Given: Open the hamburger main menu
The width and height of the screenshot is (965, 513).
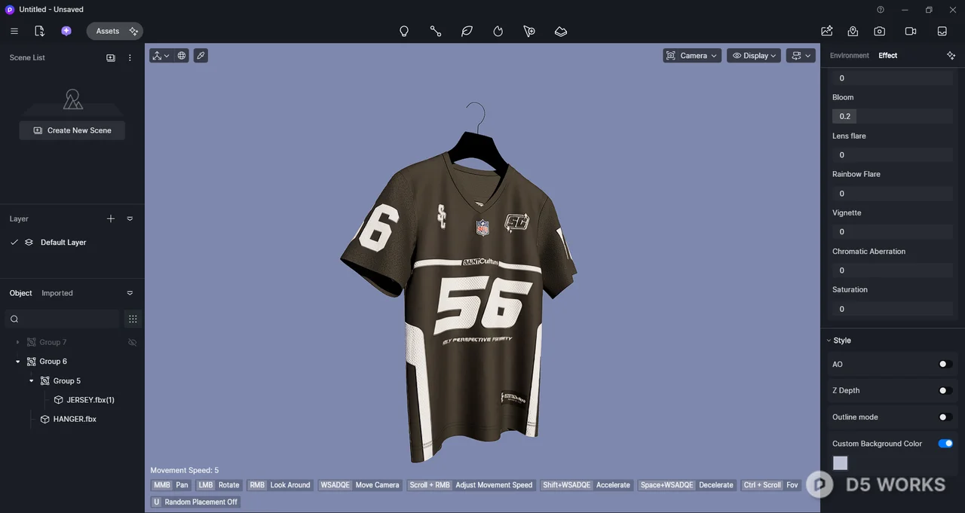Looking at the screenshot, I should coord(14,31).
